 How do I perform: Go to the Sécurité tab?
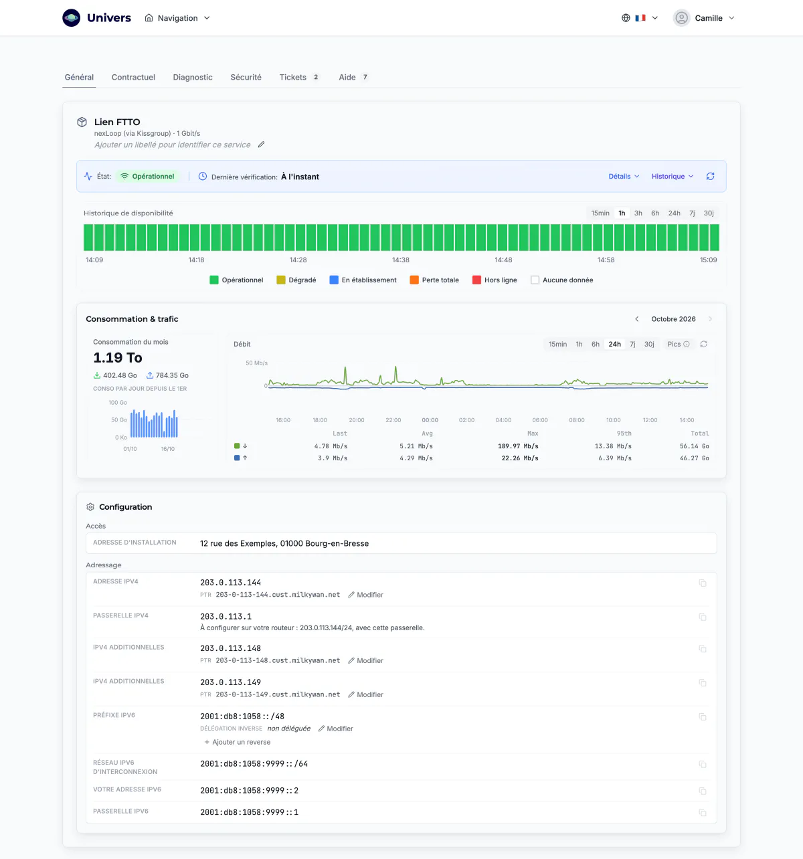(246, 78)
